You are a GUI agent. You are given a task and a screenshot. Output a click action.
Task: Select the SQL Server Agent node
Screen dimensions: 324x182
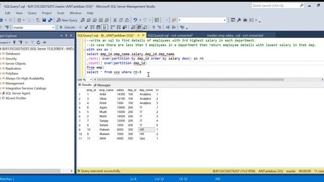click(x=18, y=93)
